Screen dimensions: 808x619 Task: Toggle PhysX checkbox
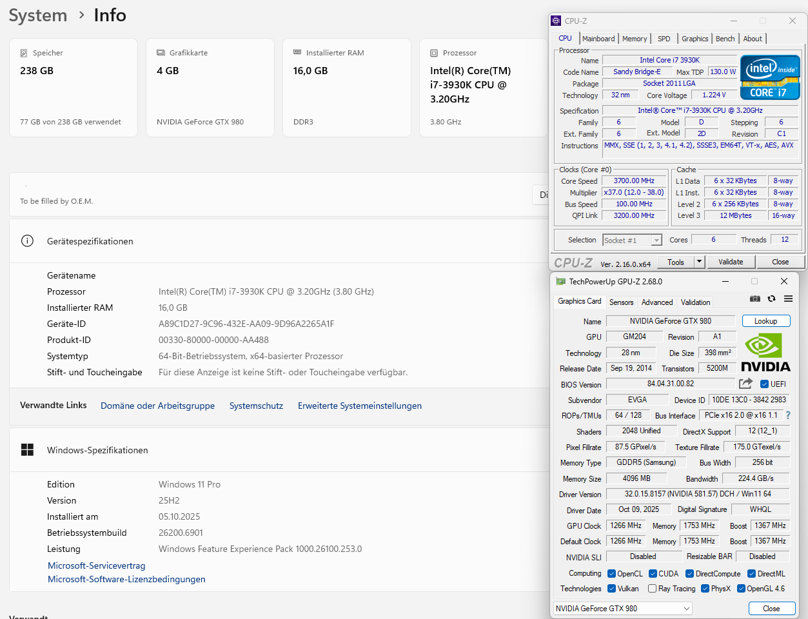pyautogui.click(x=705, y=588)
